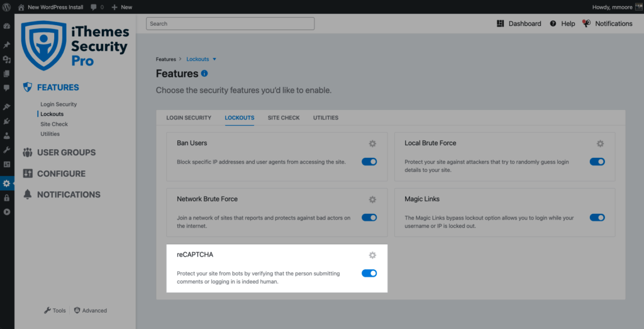Image resolution: width=644 pixels, height=329 pixels.
Task: Open Users person icon in admin sidebar
Action: 6,135
